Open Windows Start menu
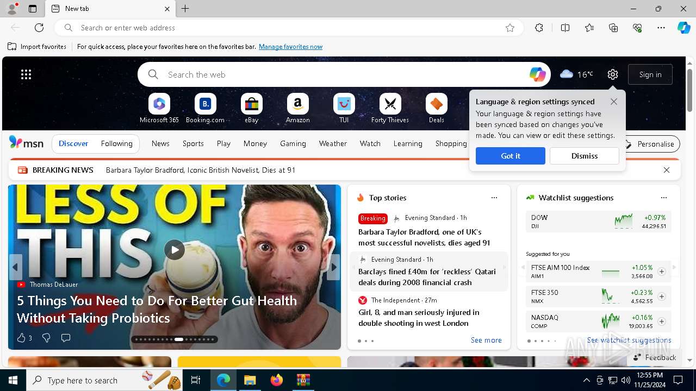 pos(13,380)
